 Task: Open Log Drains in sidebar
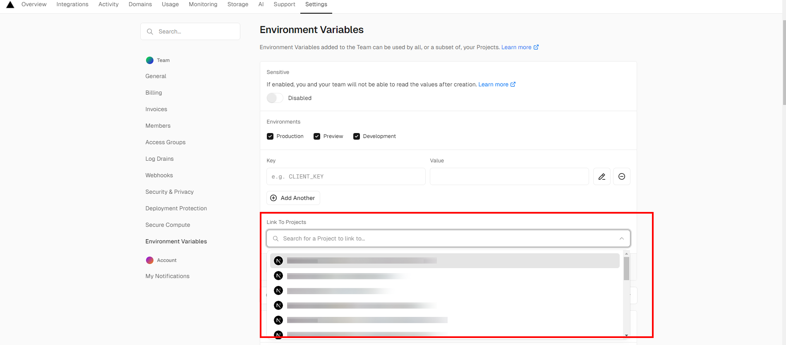coord(160,159)
